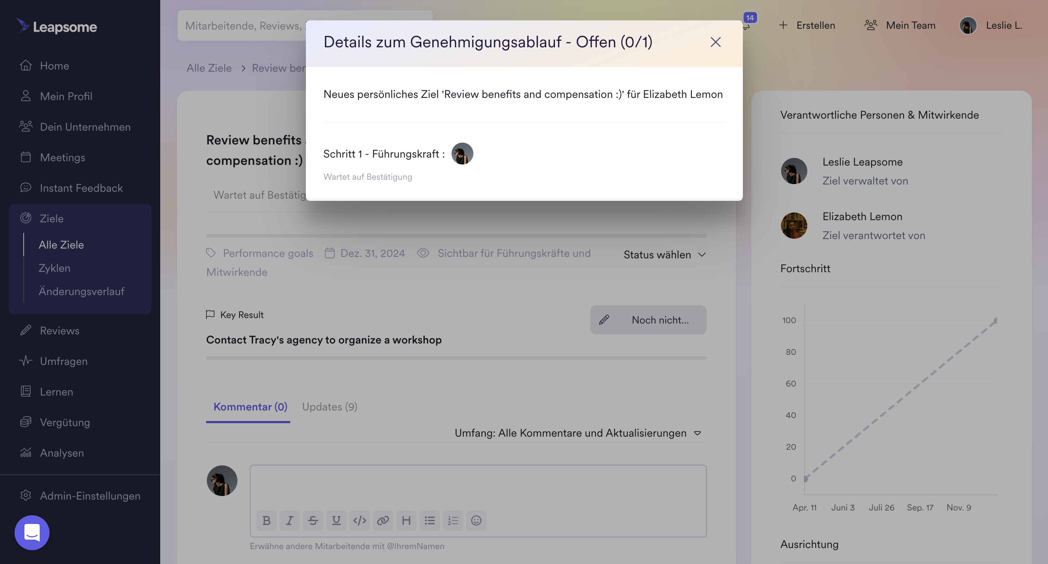Image resolution: width=1048 pixels, height=564 pixels.
Task: Click the underline formatting icon
Action: click(x=336, y=520)
